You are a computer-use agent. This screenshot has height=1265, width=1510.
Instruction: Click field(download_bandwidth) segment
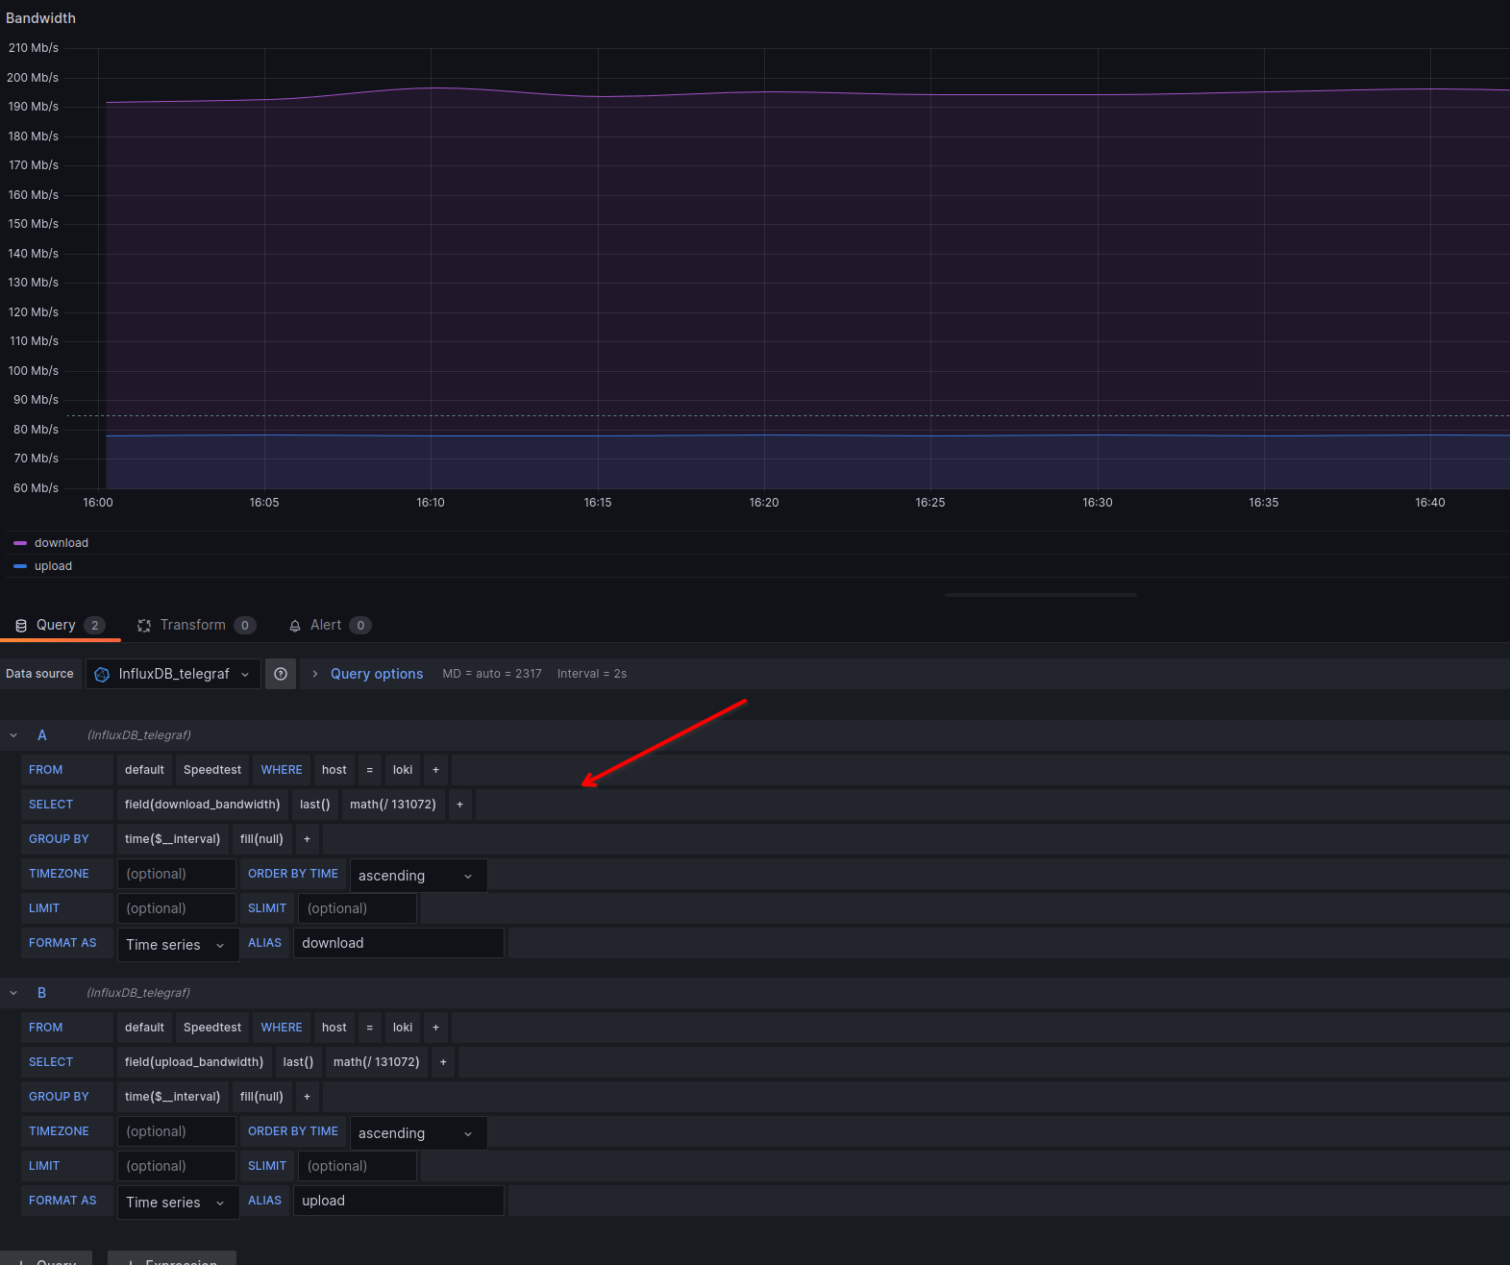click(x=203, y=805)
